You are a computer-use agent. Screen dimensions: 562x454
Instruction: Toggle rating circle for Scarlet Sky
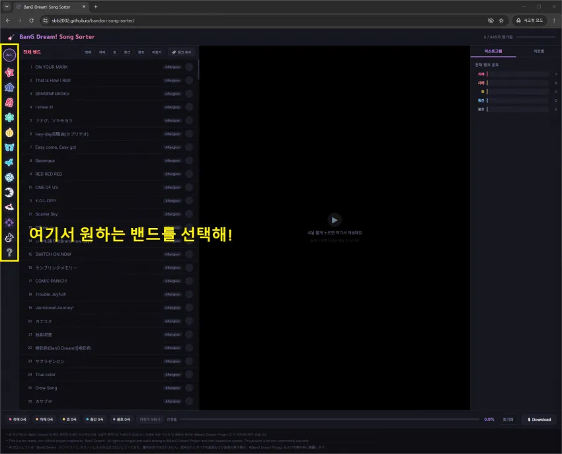point(189,214)
